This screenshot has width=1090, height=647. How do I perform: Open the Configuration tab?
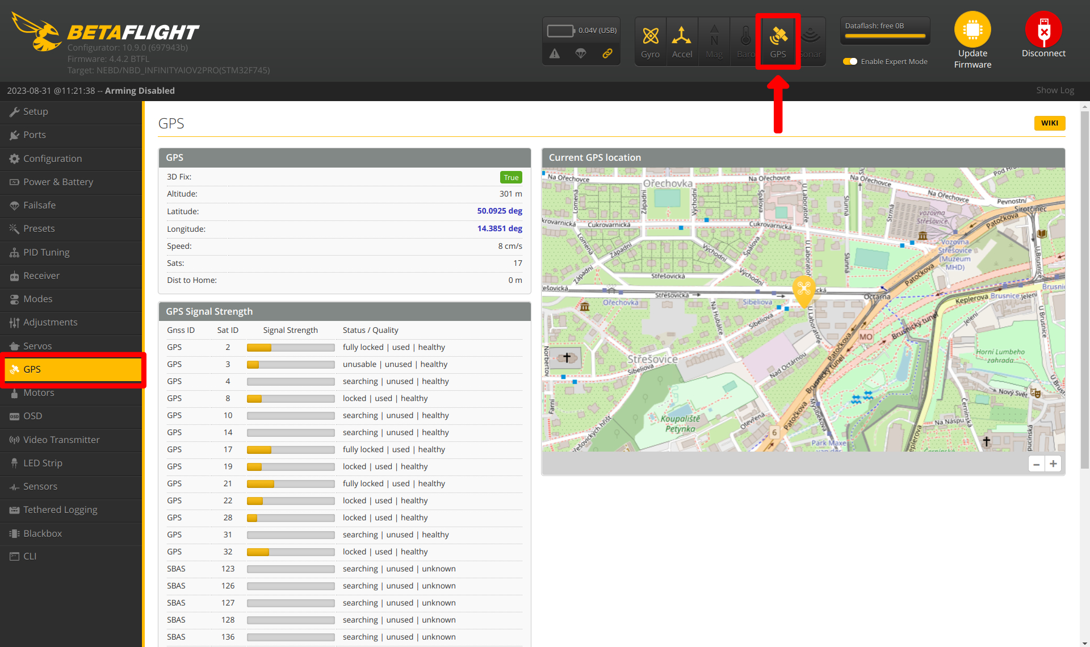(71, 158)
